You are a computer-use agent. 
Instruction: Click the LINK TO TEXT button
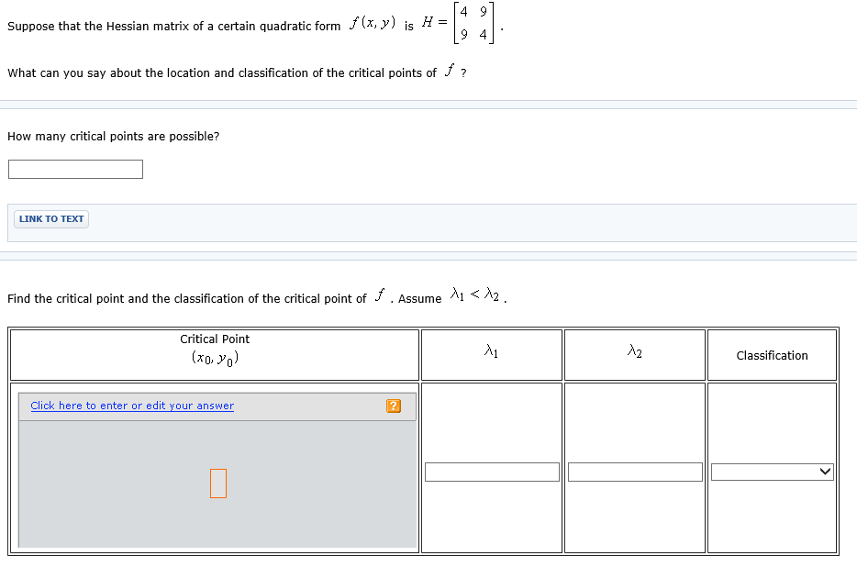pyautogui.click(x=50, y=218)
